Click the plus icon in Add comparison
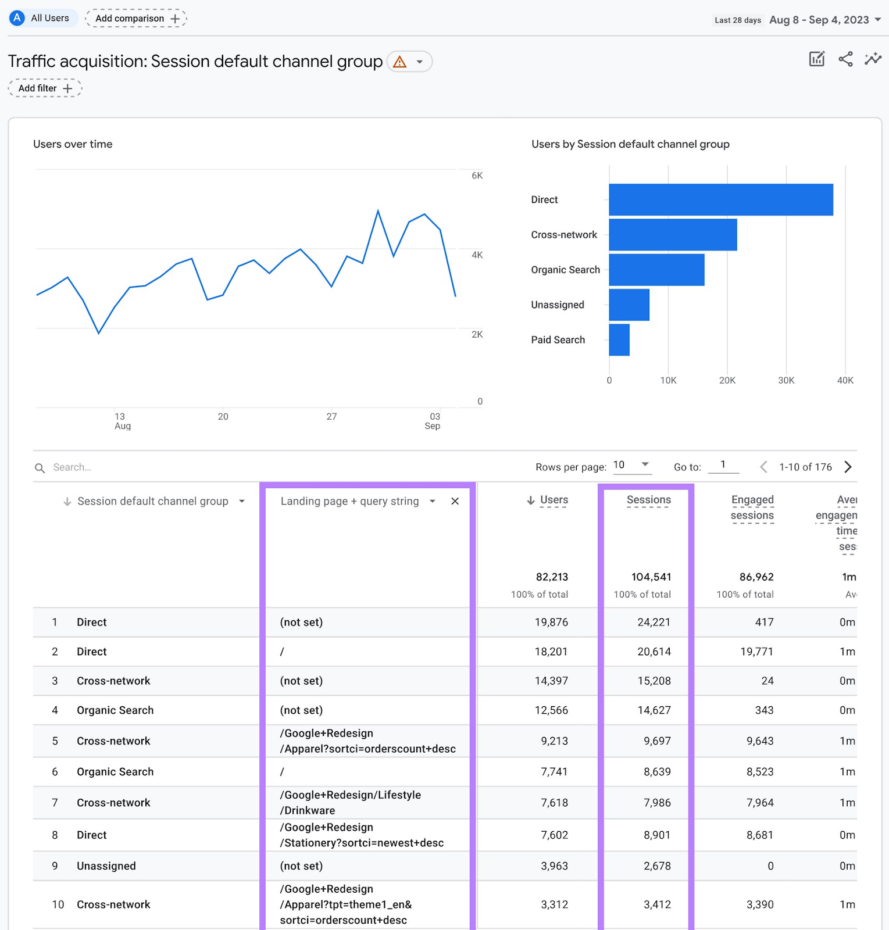 tap(175, 19)
